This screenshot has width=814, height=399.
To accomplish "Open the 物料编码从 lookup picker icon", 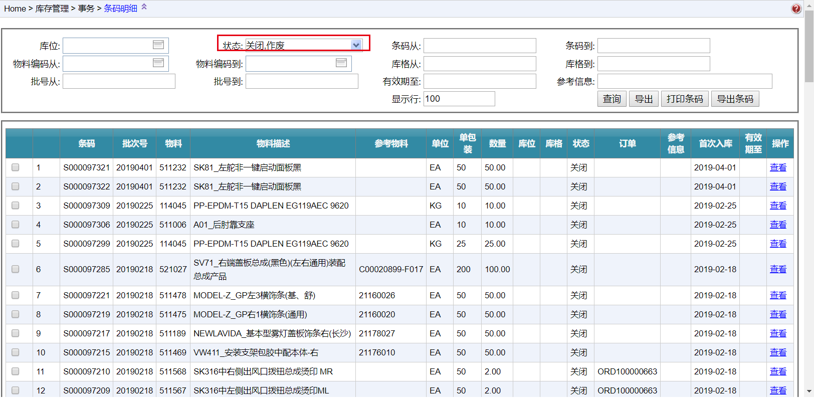I will (158, 63).
